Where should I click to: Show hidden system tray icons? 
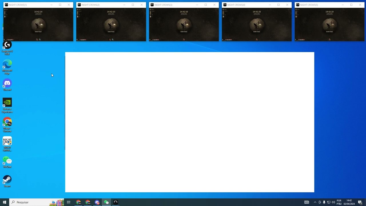(315, 202)
